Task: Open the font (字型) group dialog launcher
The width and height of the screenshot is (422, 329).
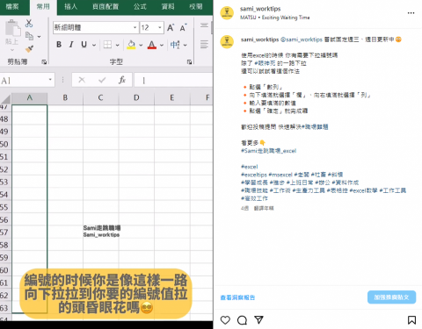Action: 189,61
